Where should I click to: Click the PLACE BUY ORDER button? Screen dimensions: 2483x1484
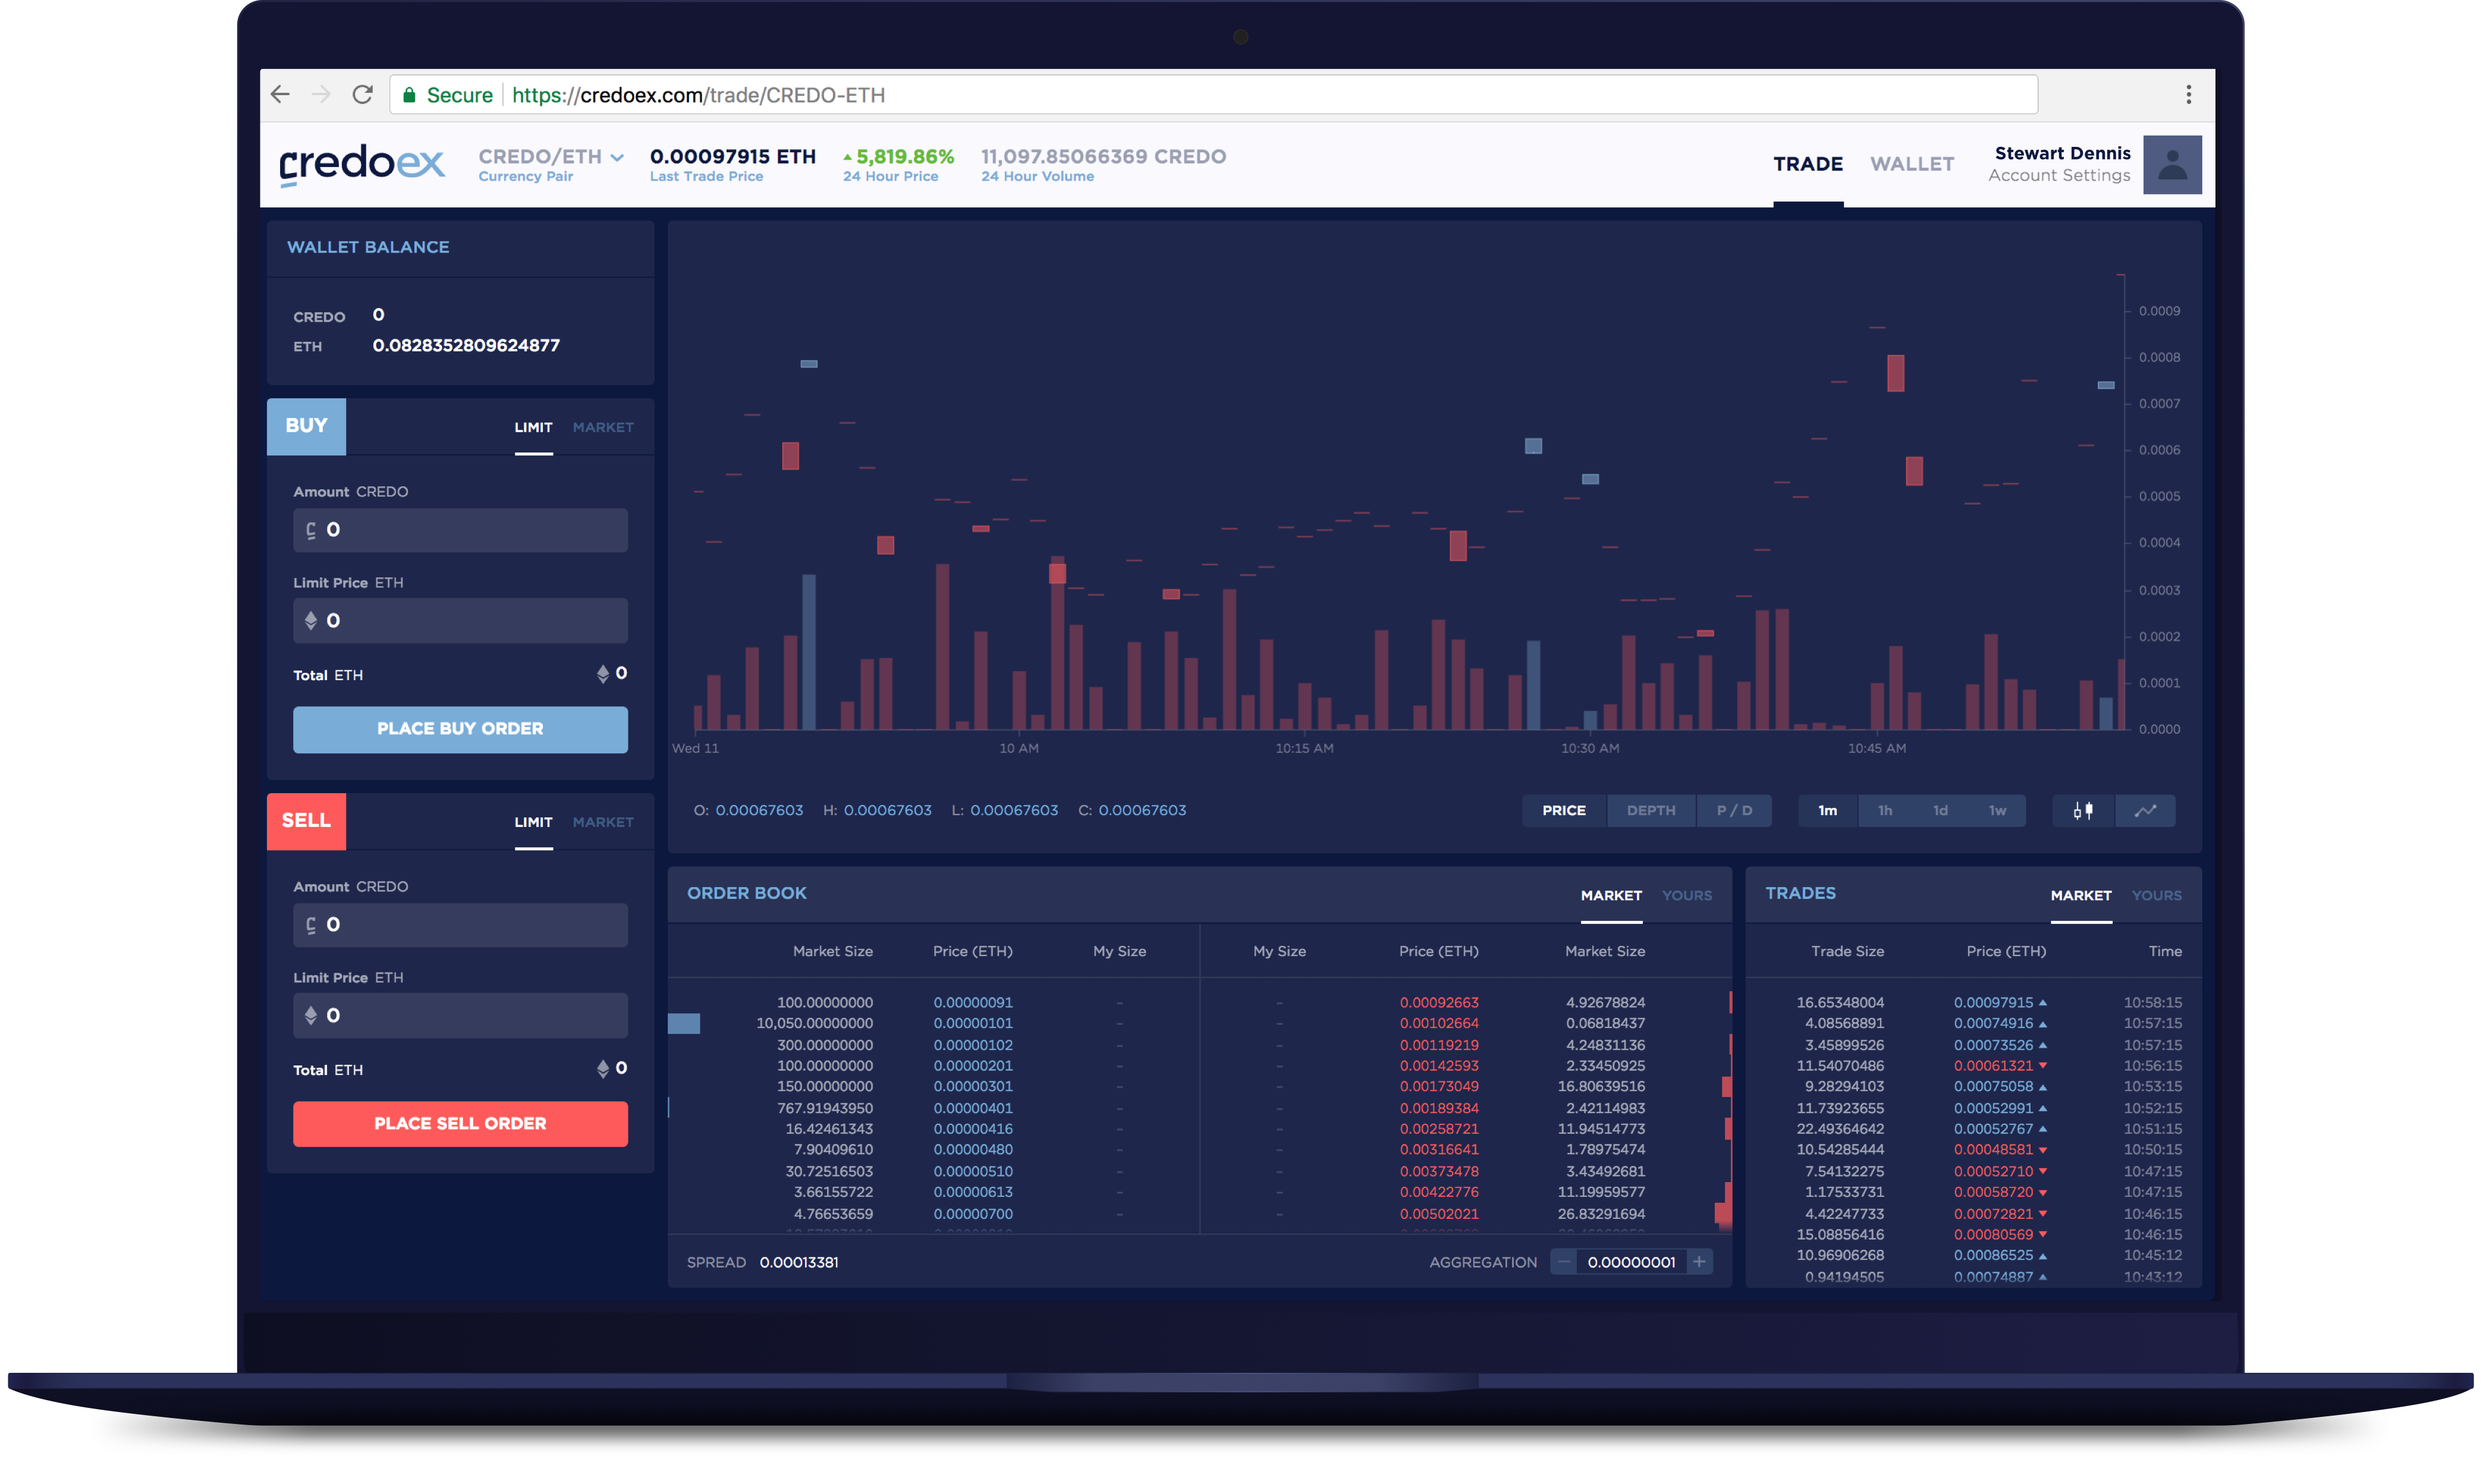(460, 729)
